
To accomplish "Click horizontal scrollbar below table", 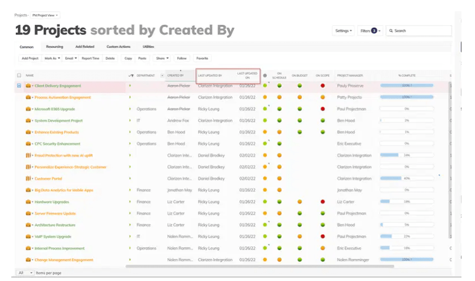I will pos(260,266).
